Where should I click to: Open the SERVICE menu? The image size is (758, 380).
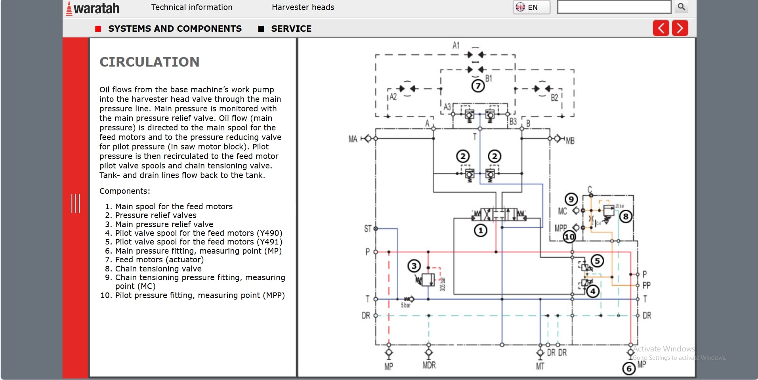click(291, 29)
